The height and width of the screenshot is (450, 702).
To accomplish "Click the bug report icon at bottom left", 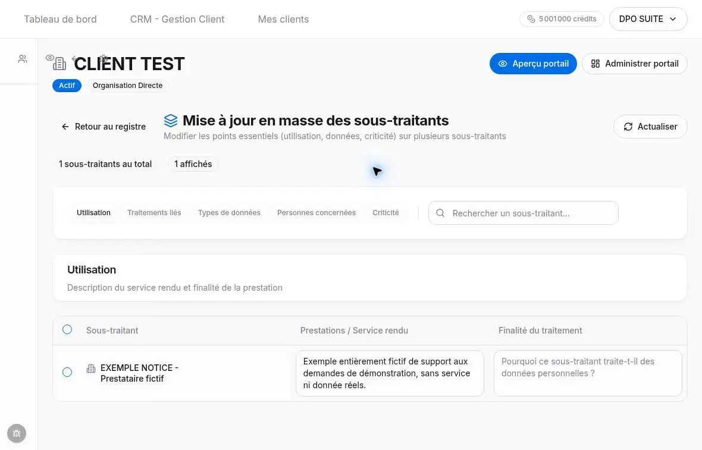I will [x=17, y=433].
